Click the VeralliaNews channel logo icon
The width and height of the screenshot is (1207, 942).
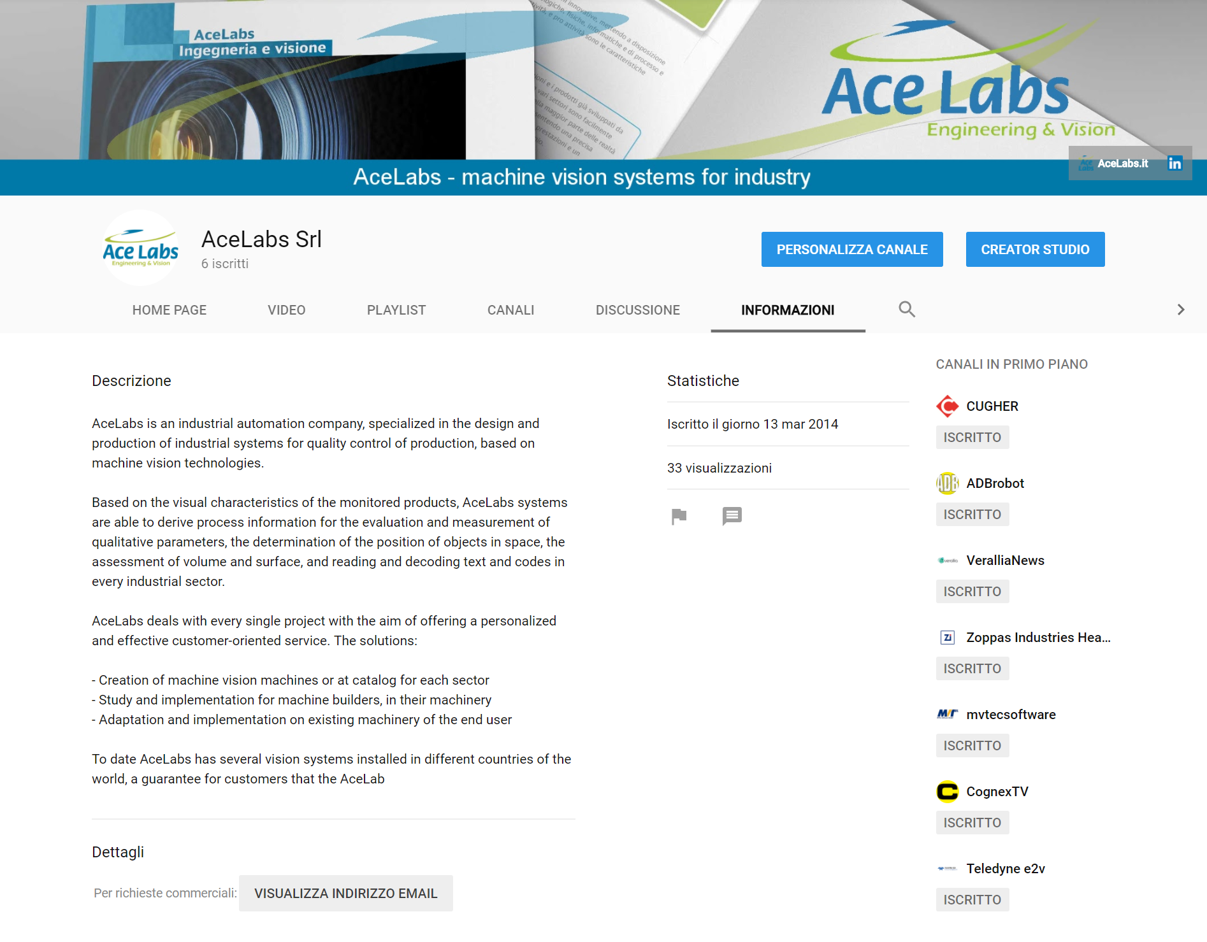coord(948,560)
